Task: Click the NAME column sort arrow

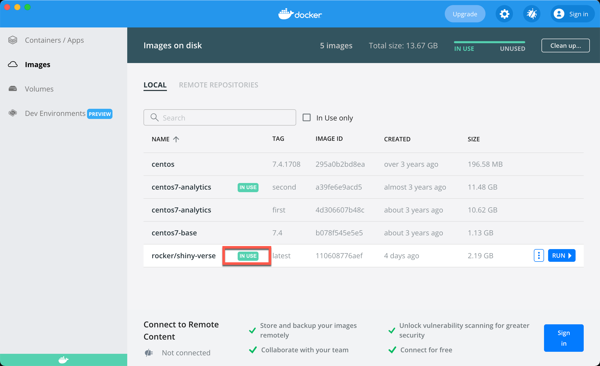Action: (x=176, y=139)
